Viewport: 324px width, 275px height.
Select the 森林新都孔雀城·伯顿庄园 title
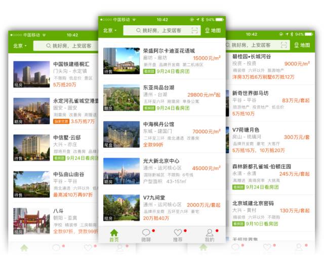(262, 167)
